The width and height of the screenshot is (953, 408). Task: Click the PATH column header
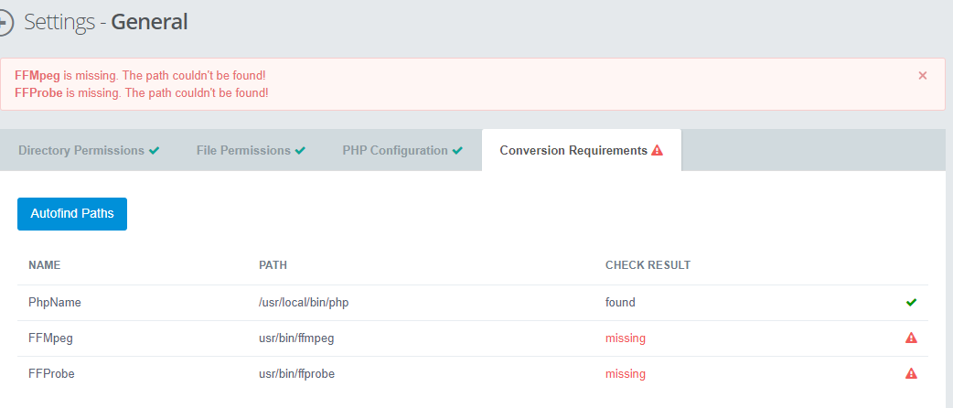273,265
